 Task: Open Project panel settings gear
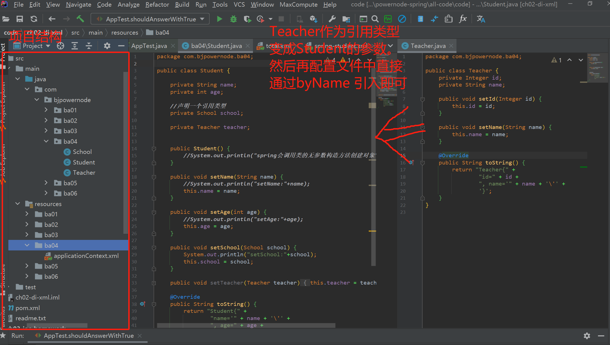107,46
